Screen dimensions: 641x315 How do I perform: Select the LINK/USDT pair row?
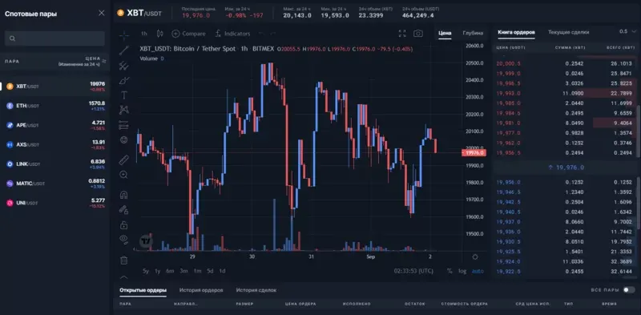point(55,164)
